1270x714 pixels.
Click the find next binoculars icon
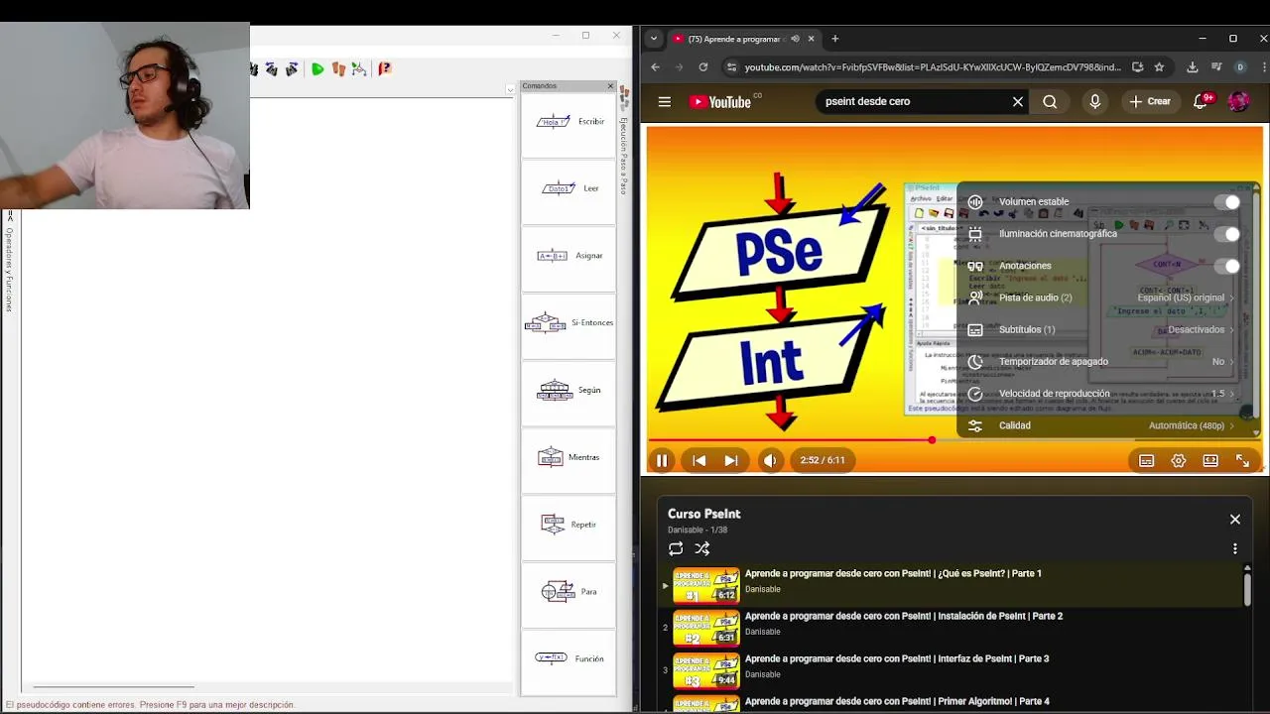292,69
